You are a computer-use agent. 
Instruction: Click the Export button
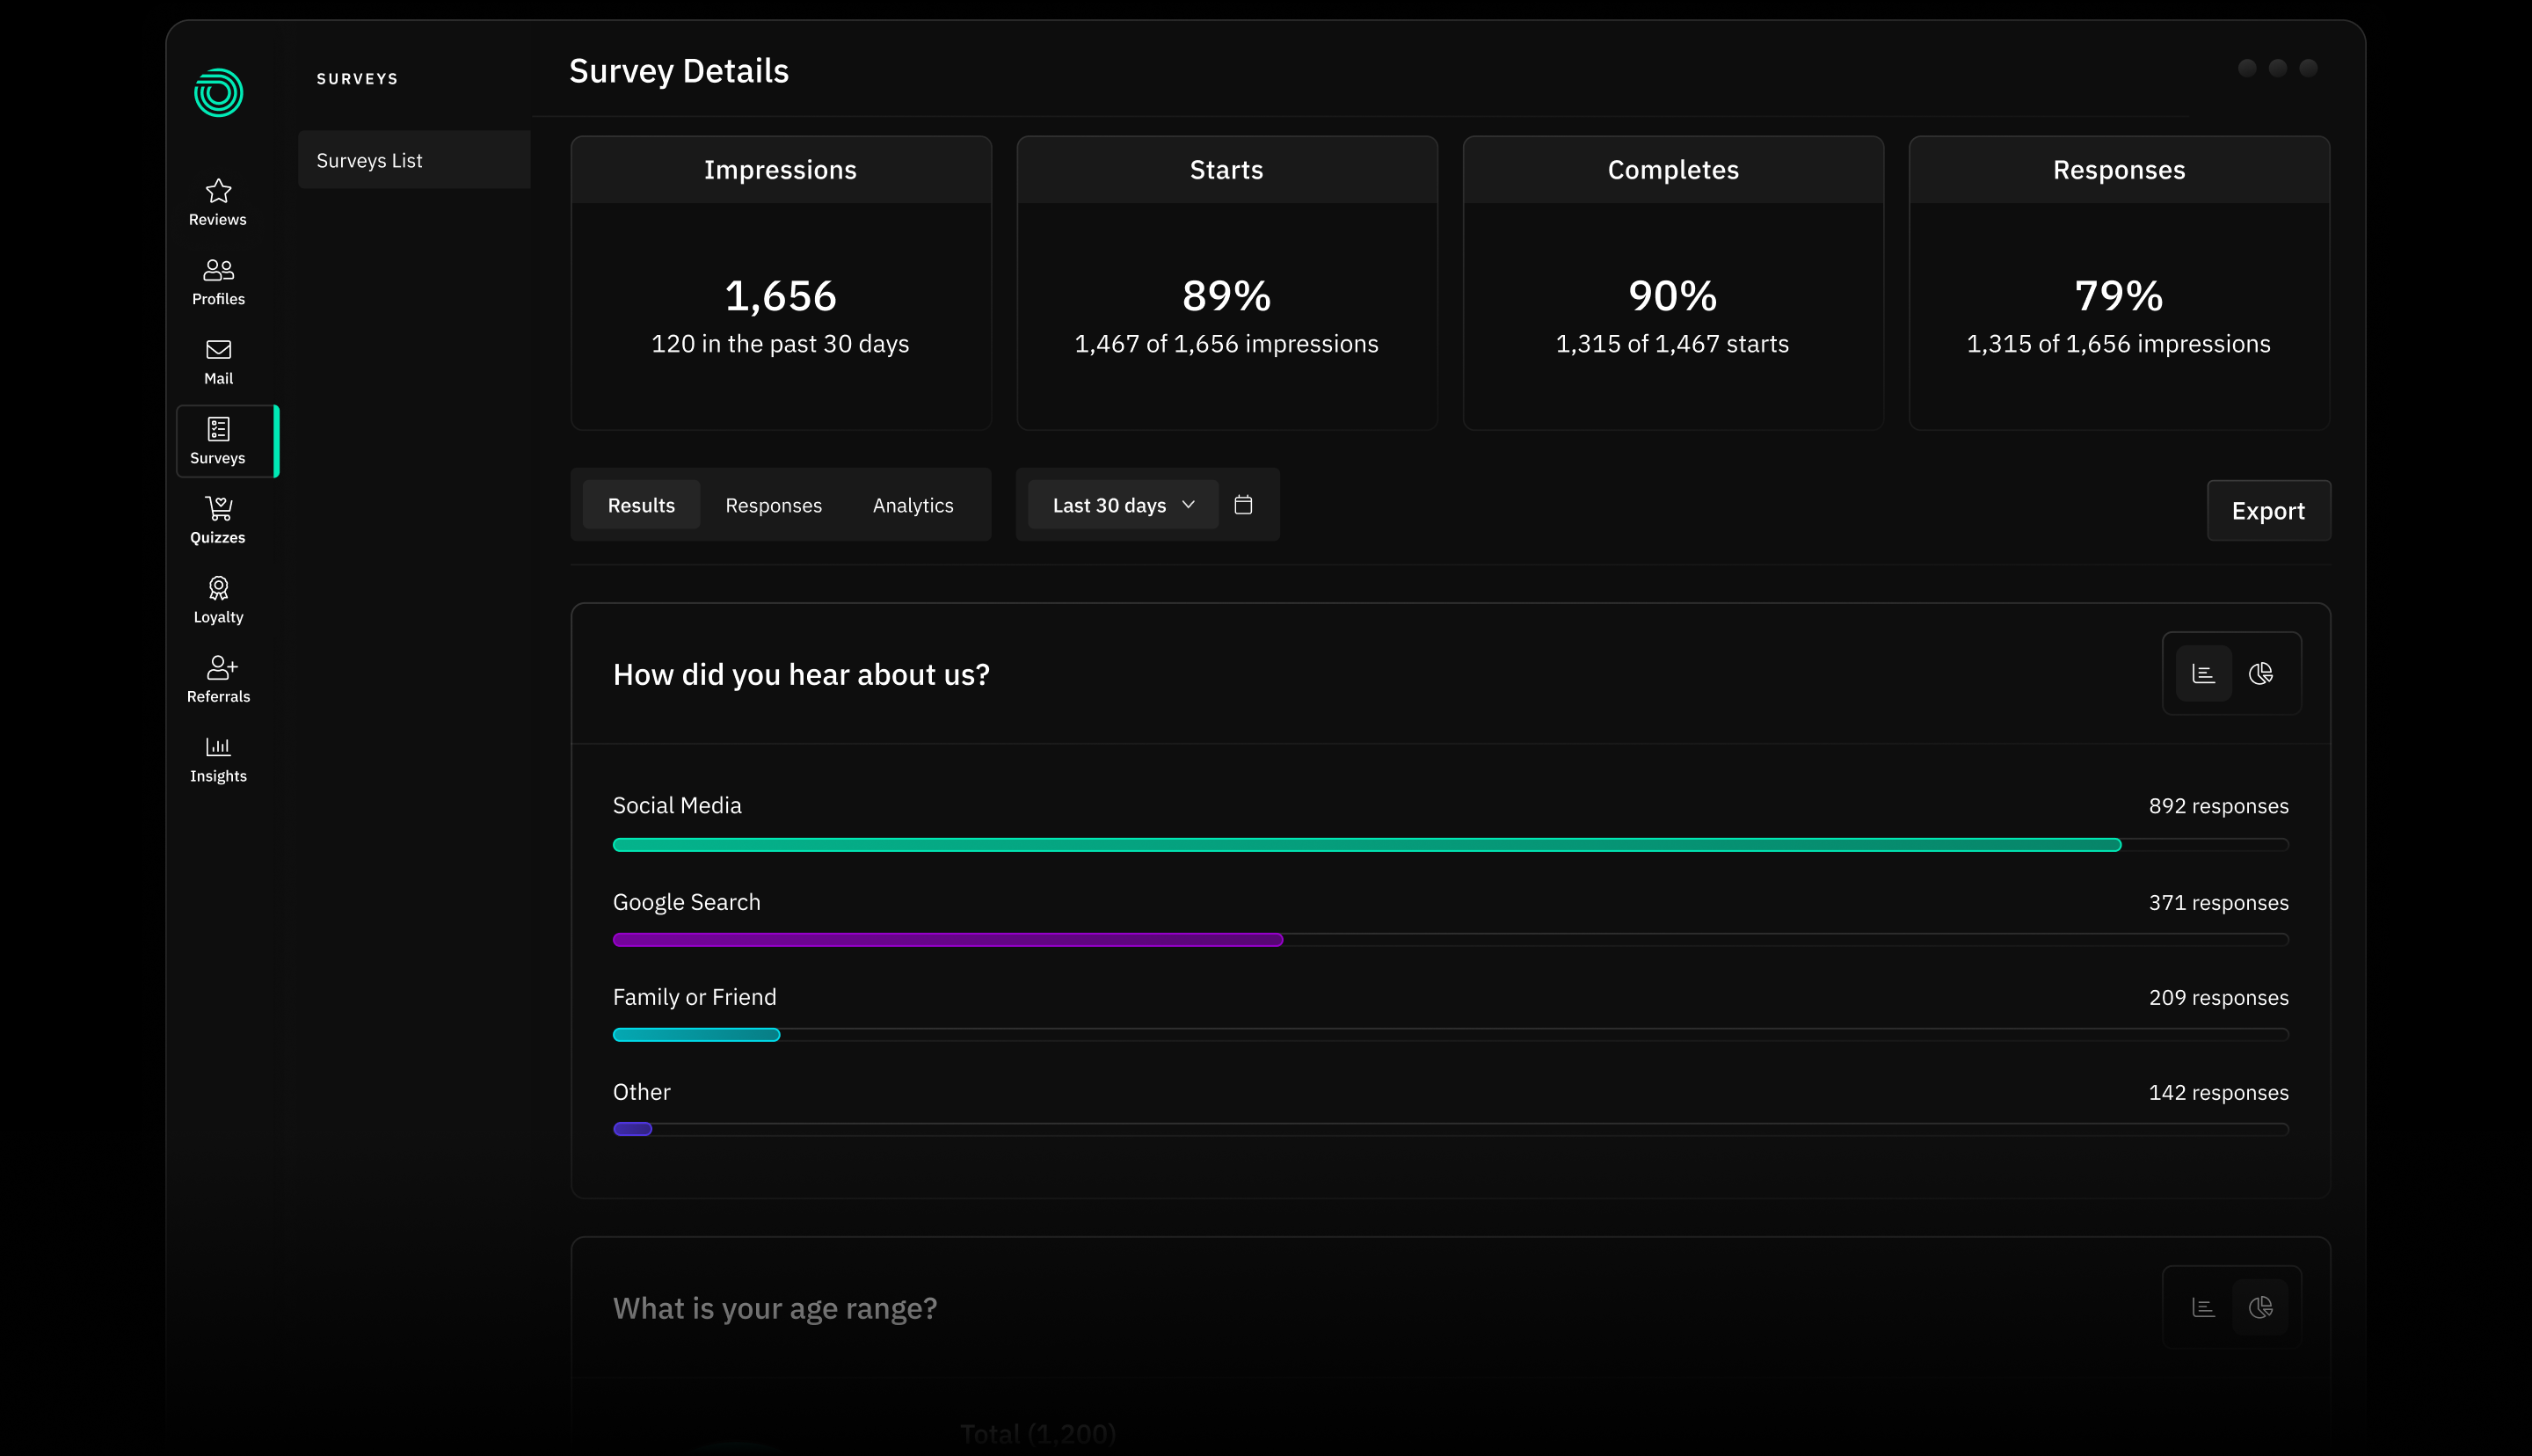point(2268,511)
